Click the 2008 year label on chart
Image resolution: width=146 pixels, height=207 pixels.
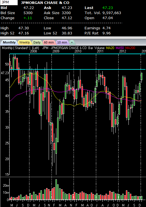(x=33, y=51)
